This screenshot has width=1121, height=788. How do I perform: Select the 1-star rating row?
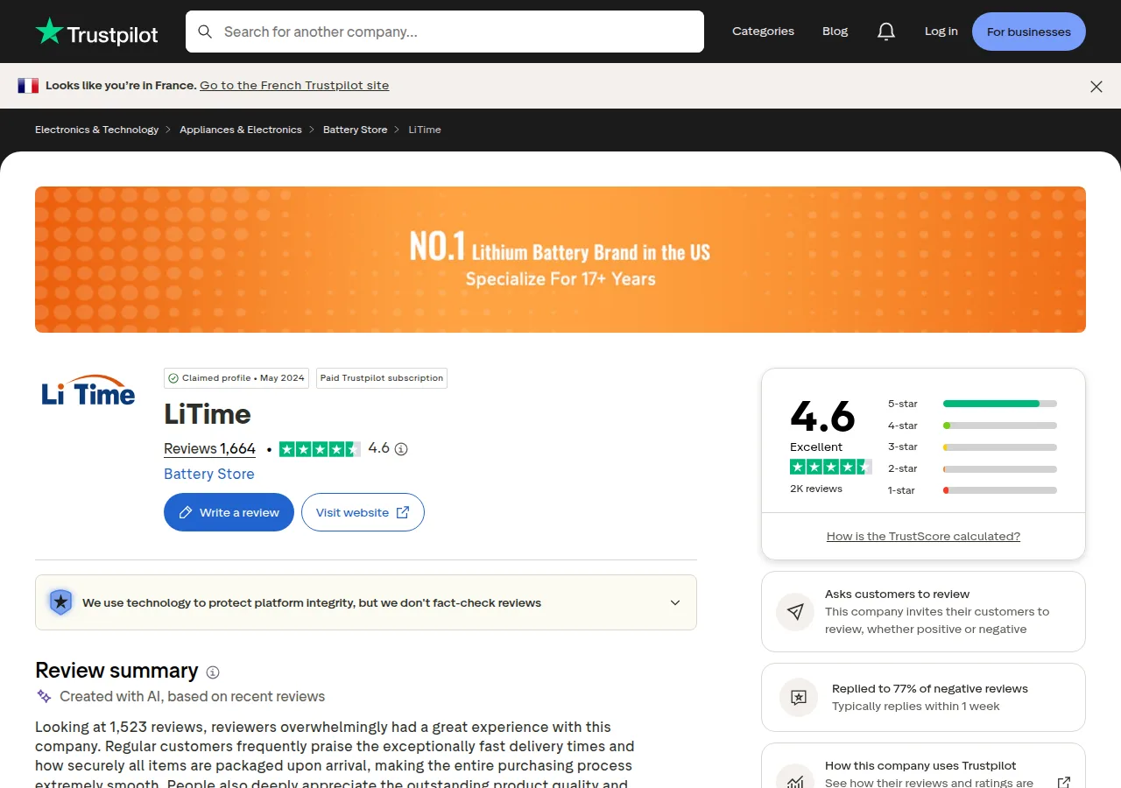(972, 490)
